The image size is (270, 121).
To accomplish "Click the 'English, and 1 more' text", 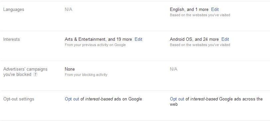I will (189, 9).
